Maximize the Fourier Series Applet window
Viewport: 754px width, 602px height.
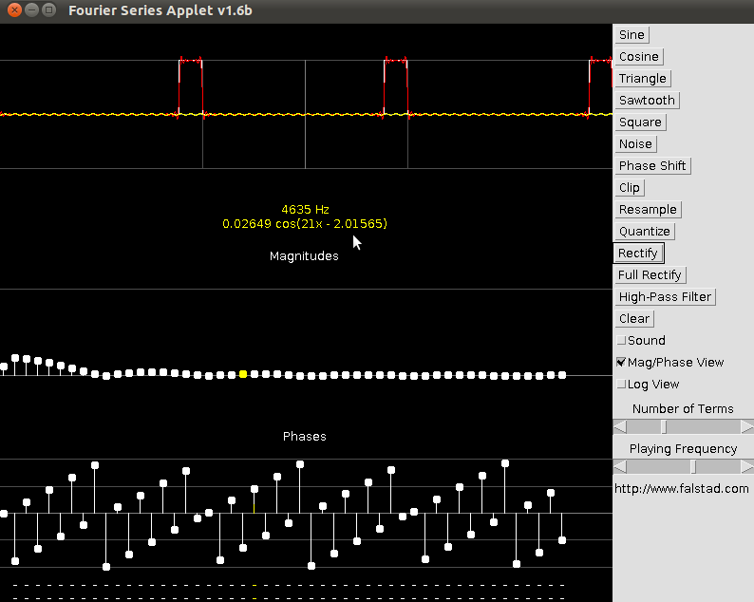point(49,9)
